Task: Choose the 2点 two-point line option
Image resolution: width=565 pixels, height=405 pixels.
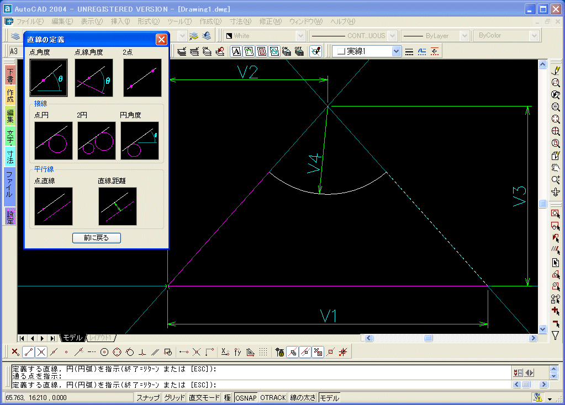Action: coord(142,78)
